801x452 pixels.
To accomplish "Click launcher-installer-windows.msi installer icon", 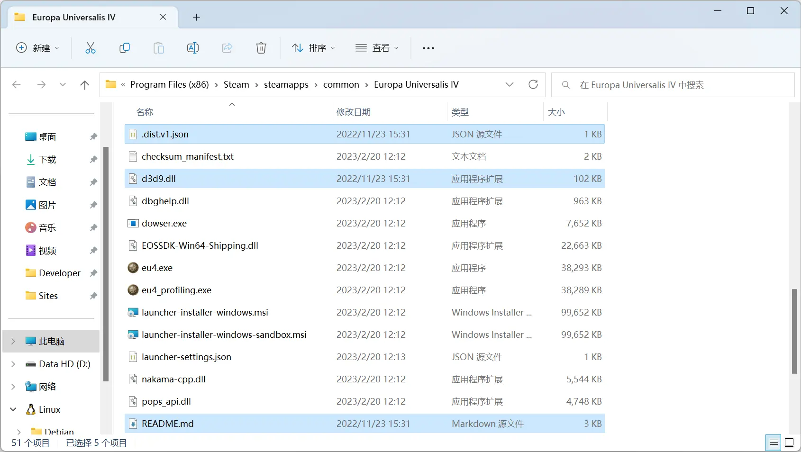I will [133, 312].
